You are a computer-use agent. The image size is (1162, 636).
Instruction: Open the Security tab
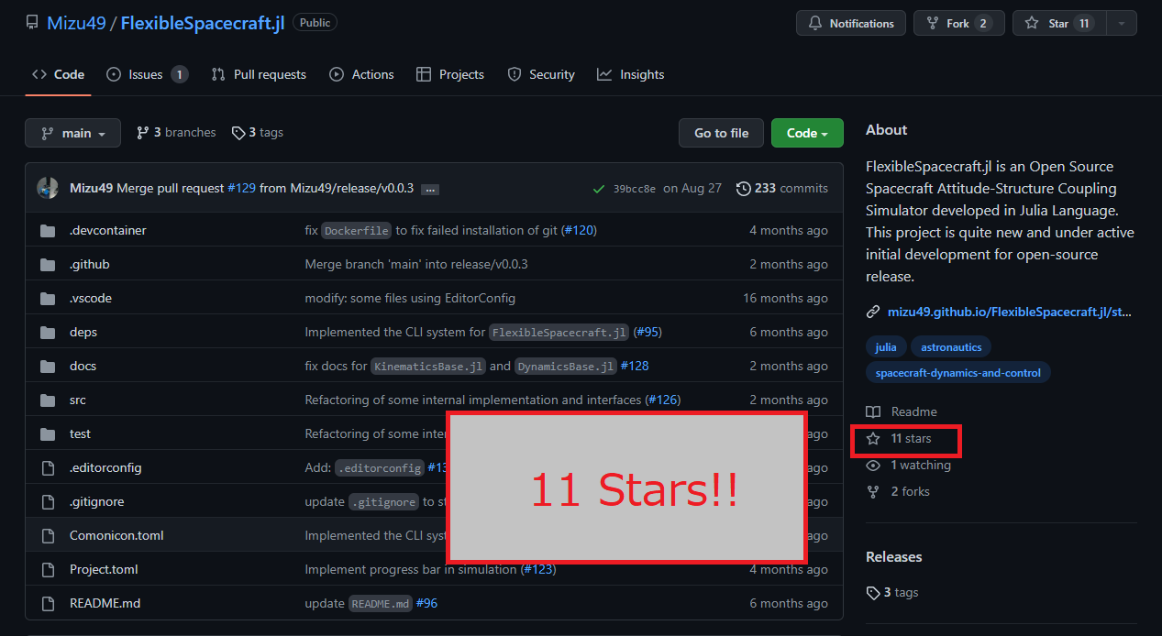(x=541, y=74)
